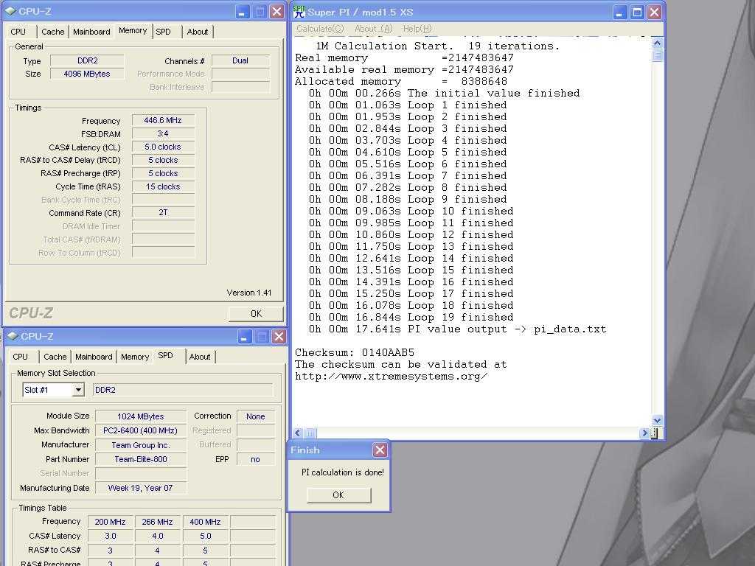Click the CPU-Z icon in lower SPD window title
The height and width of the screenshot is (566, 755).
(x=13, y=336)
